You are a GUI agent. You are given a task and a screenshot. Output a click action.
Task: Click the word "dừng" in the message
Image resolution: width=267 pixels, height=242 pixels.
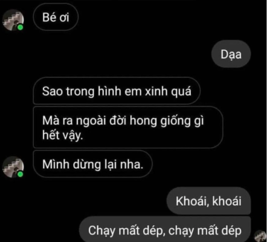coord(86,165)
